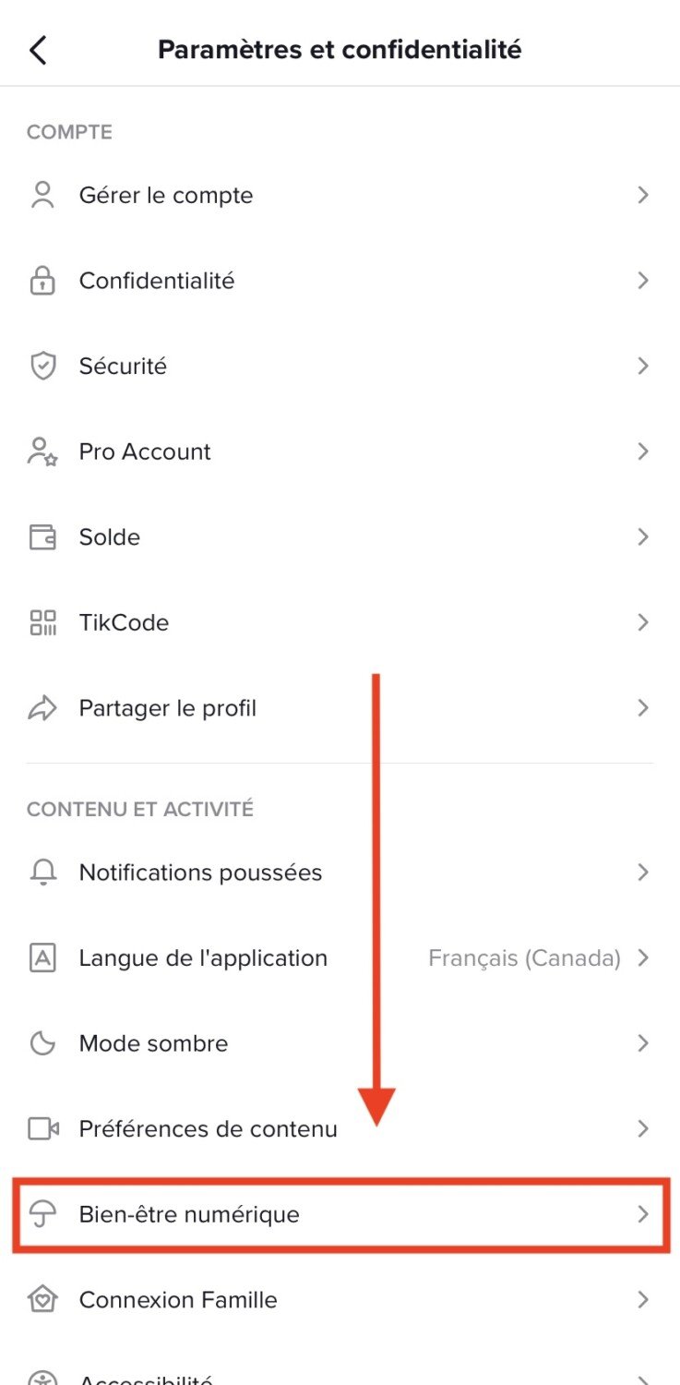Tap the padlock icon for Confidentialité

42,281
